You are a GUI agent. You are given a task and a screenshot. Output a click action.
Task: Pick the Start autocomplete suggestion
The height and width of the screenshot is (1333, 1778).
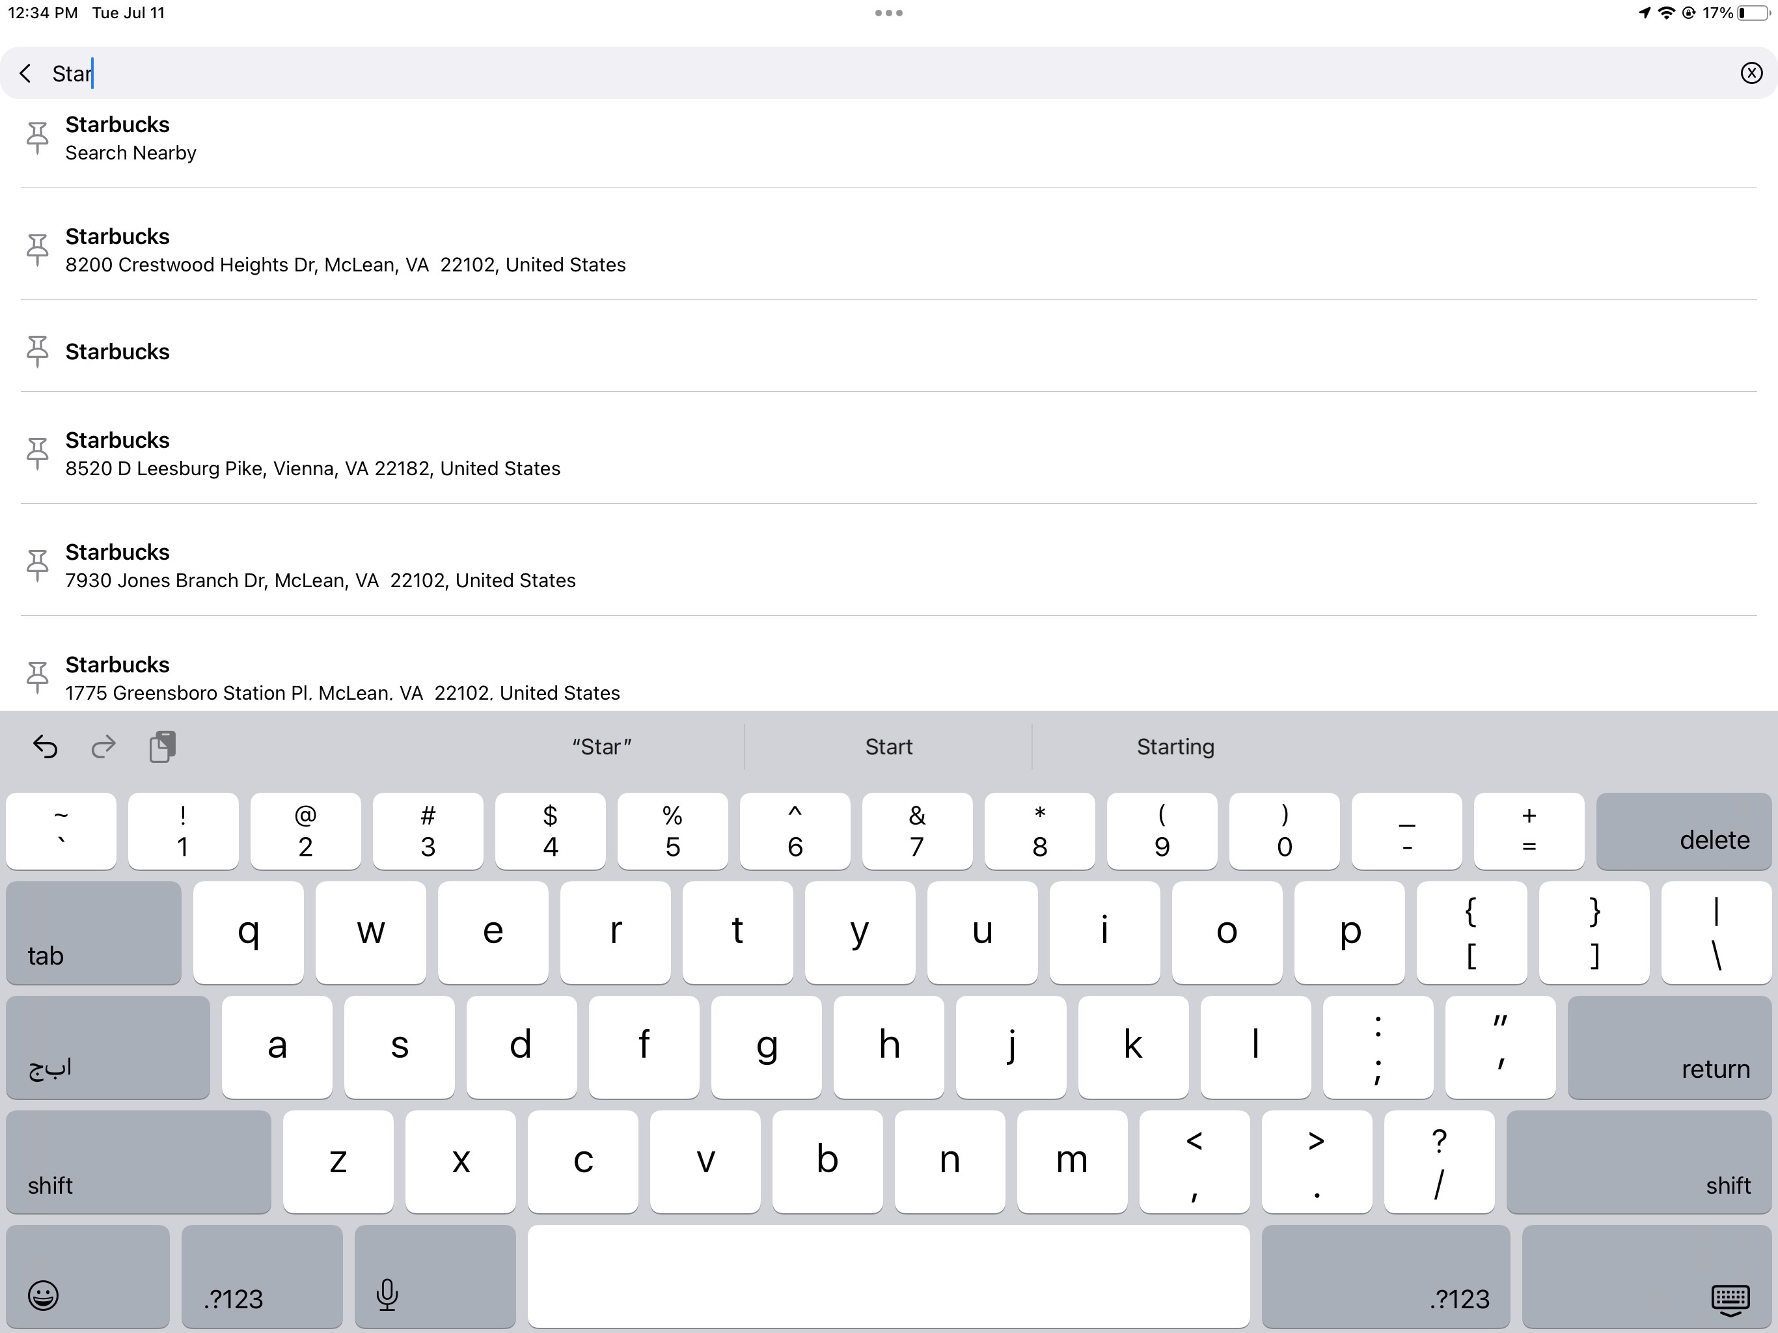pos(888,747)
